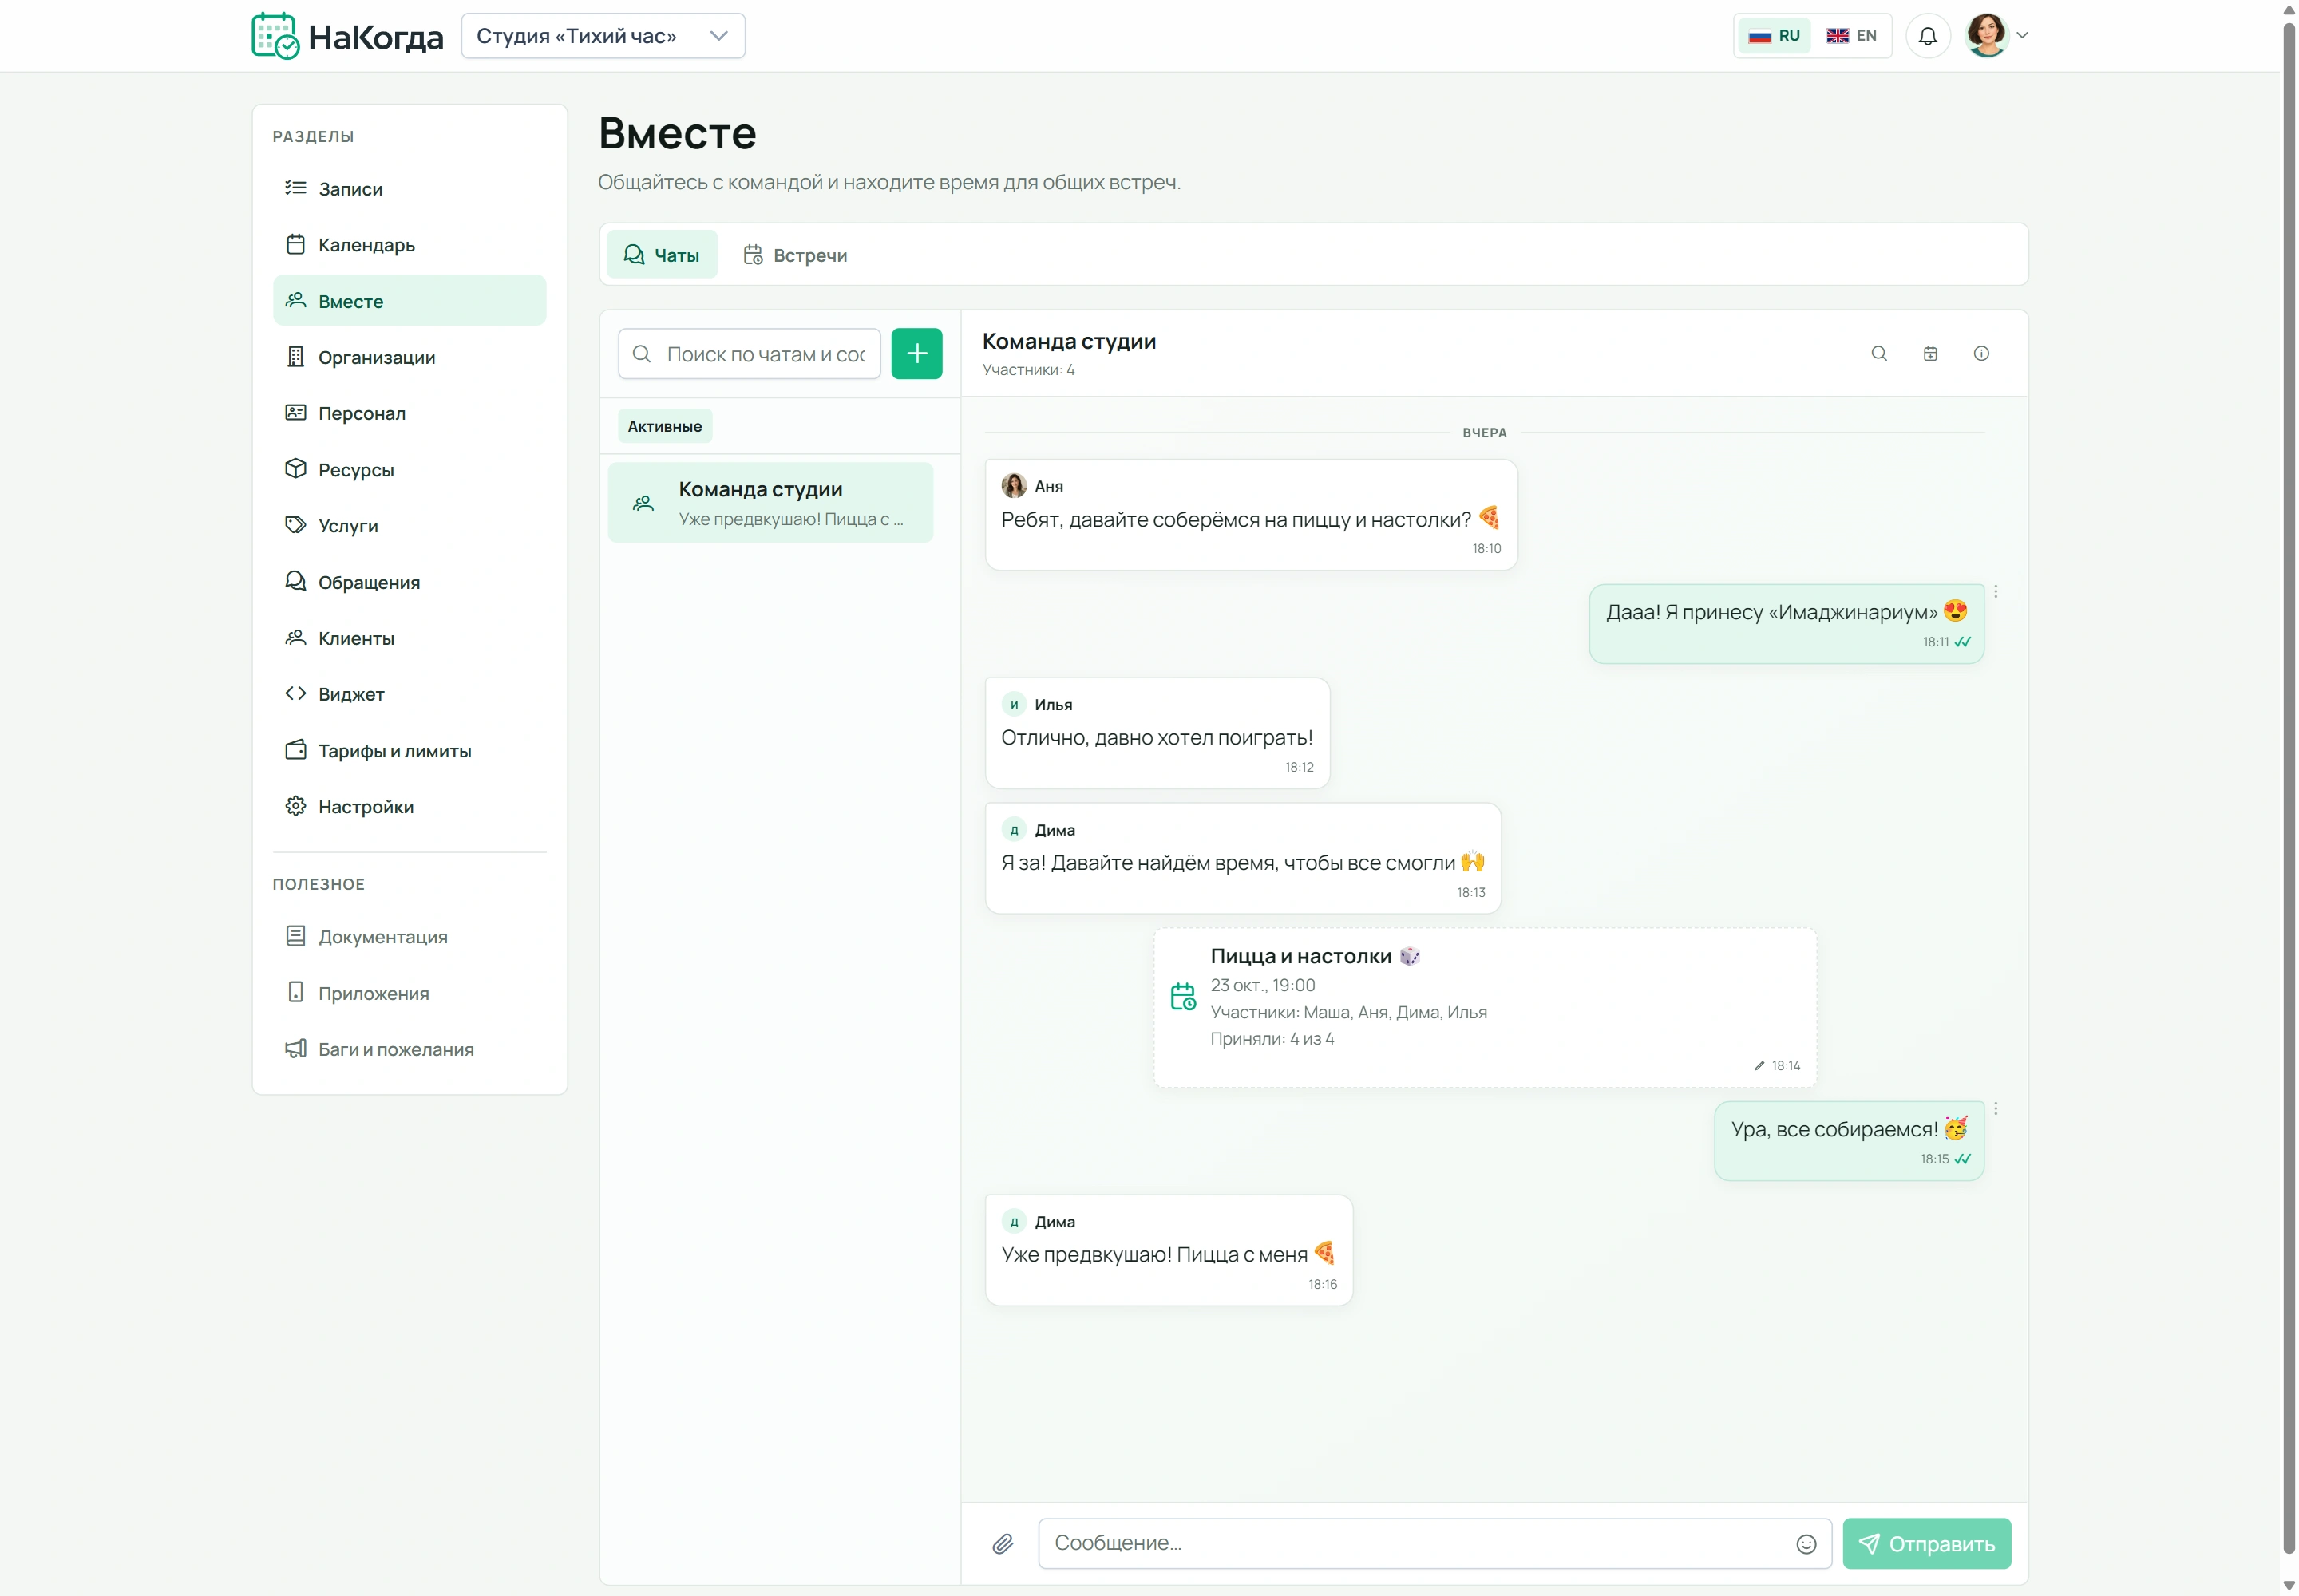Open Персонал section

point(410,413)
